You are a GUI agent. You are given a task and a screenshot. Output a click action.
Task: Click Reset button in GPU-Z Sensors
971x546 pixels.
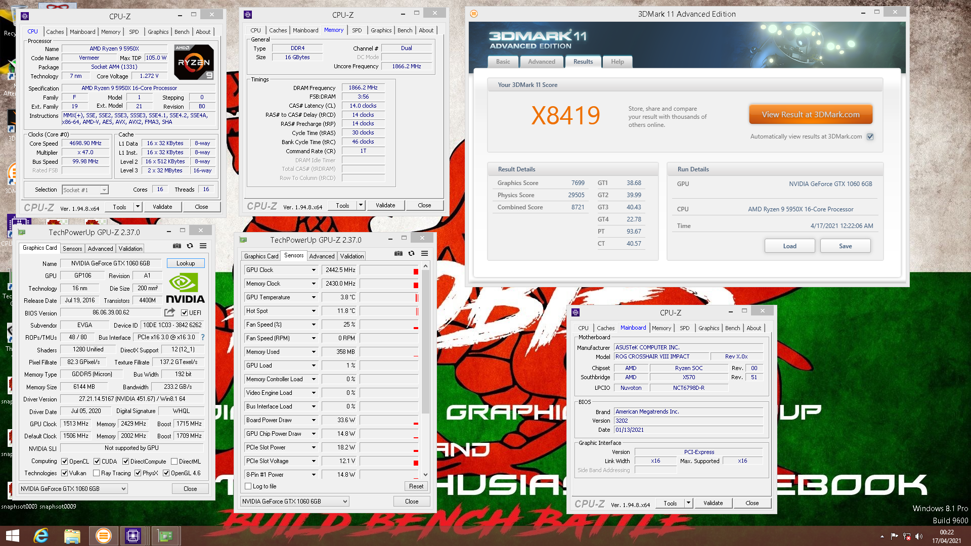(x=416, y=486)
